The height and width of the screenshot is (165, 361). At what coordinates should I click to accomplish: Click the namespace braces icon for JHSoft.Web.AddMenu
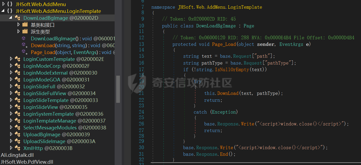(x=10, y=4)
